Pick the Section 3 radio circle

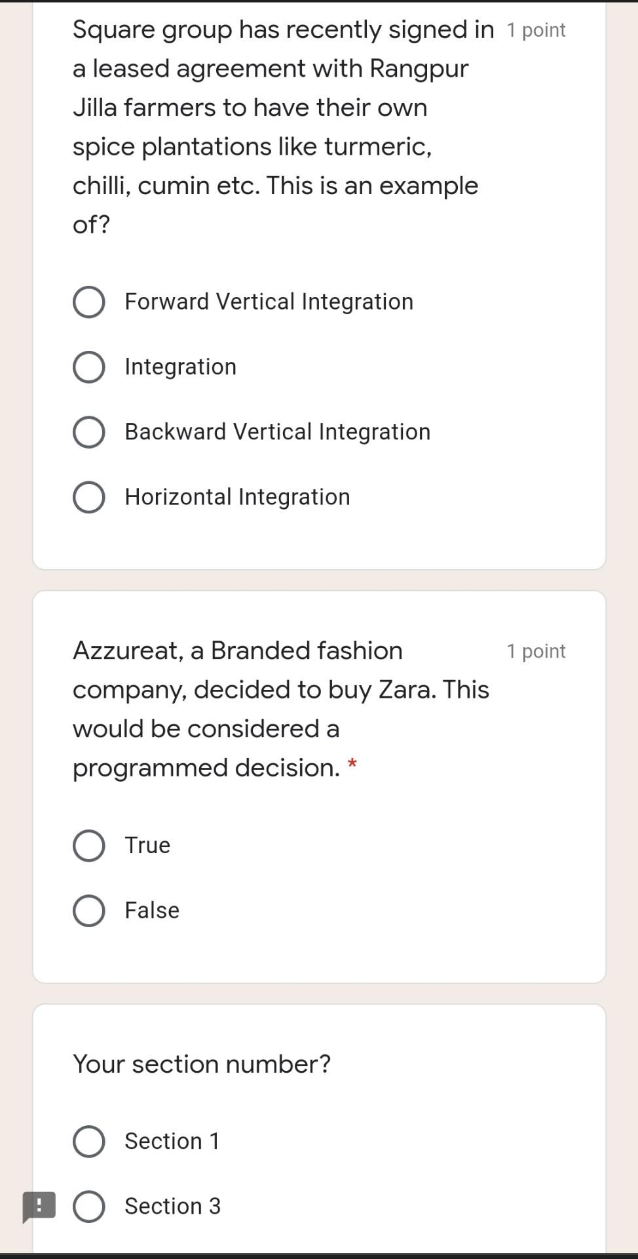coord(89,1206)
